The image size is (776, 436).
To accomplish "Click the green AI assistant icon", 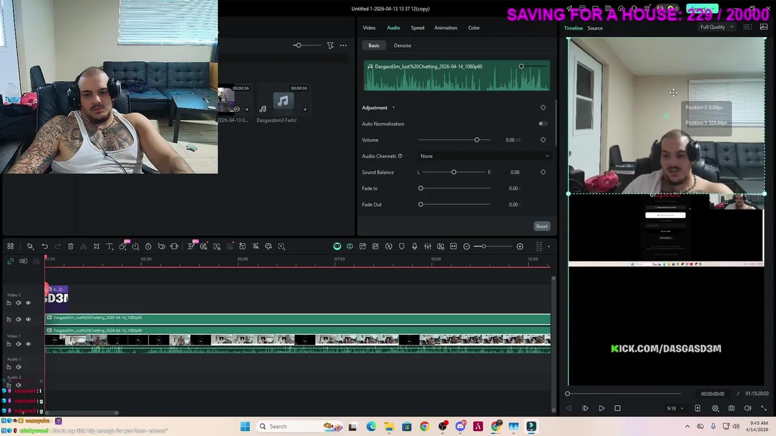I will (x=337, y=246).
